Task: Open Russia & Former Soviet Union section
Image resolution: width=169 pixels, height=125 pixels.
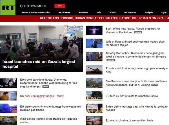Action: pyautogui.click(x=36, y=12)
